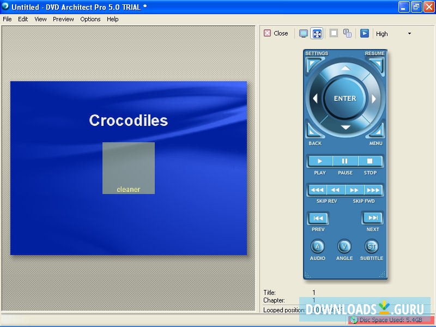Image resolution: width=436 pixels, height=327 pixels.
Task: Open the Help menu
Action: point(113,19)
